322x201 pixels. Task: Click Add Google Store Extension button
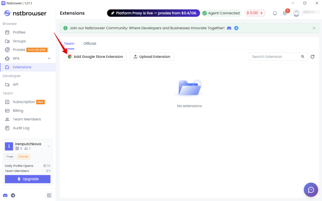pyautogui.click(x=95, y=57)
